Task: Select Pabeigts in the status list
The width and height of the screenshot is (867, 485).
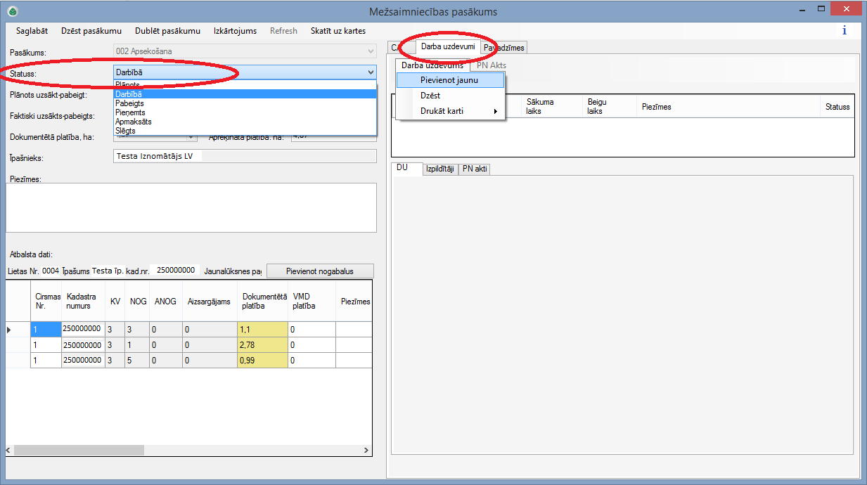Action: (129, 103)
